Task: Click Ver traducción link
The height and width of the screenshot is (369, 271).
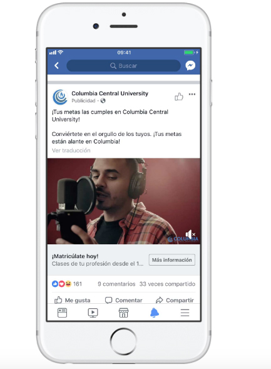Action: click(x=71, y=150)
